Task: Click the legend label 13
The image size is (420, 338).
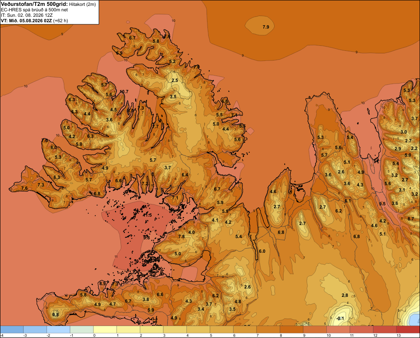Action: coord(399,335)
